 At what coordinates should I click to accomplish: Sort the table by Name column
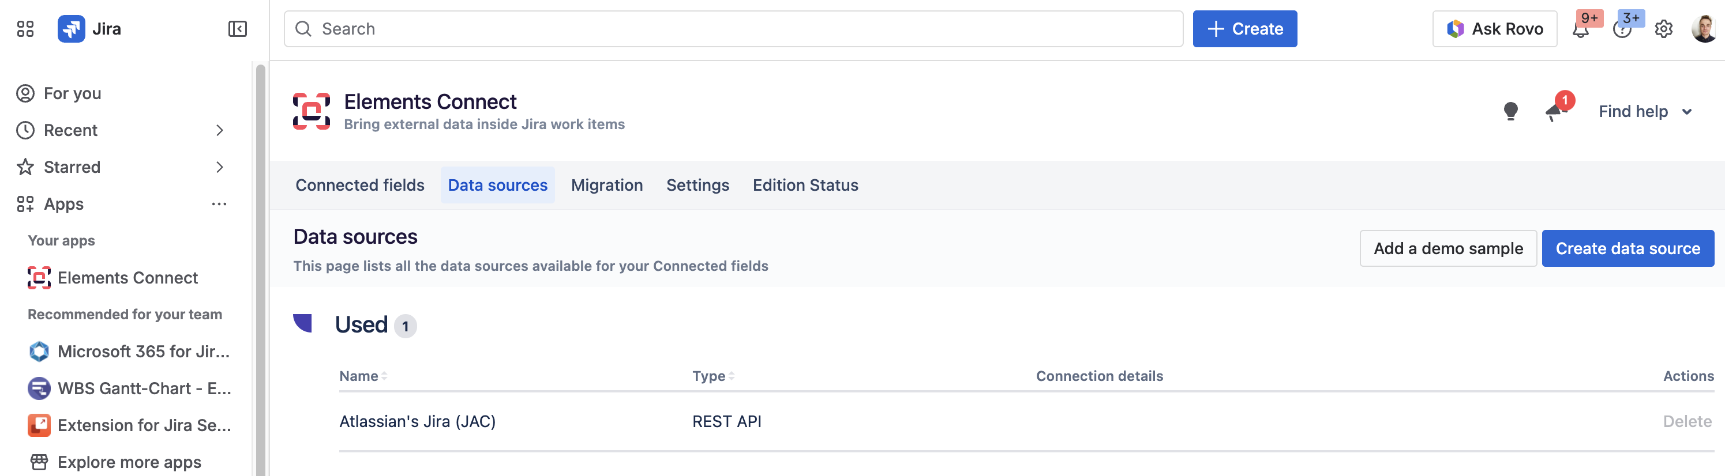pyautogui.click(x=363, y=376)
